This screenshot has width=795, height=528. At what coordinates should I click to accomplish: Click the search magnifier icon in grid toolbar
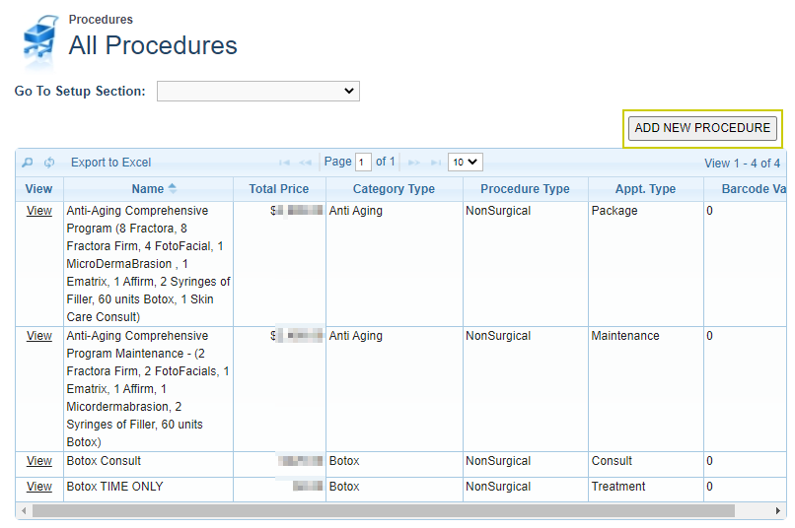click(28, 163)
